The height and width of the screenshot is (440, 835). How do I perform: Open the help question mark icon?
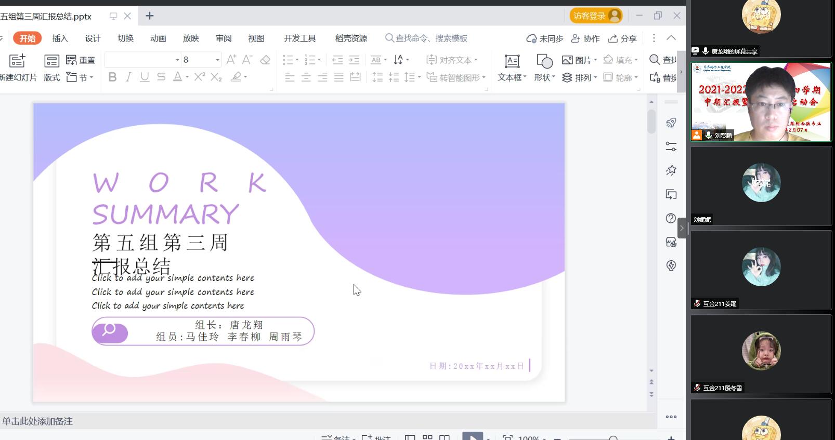pos(671,218)
